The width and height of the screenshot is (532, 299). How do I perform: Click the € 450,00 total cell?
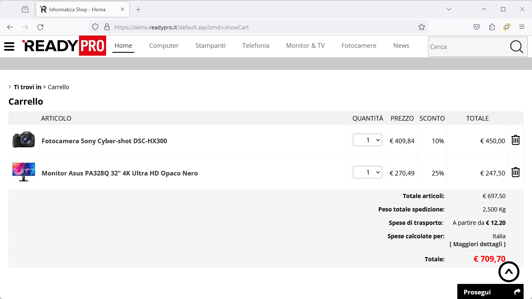click(493, 141)
